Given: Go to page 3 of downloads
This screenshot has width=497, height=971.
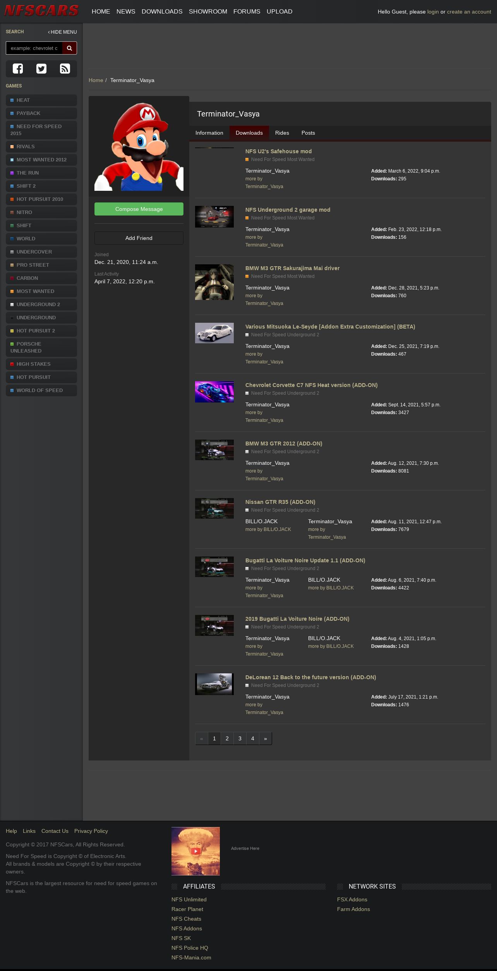Looking at the screenshot, I should [240, 738].
